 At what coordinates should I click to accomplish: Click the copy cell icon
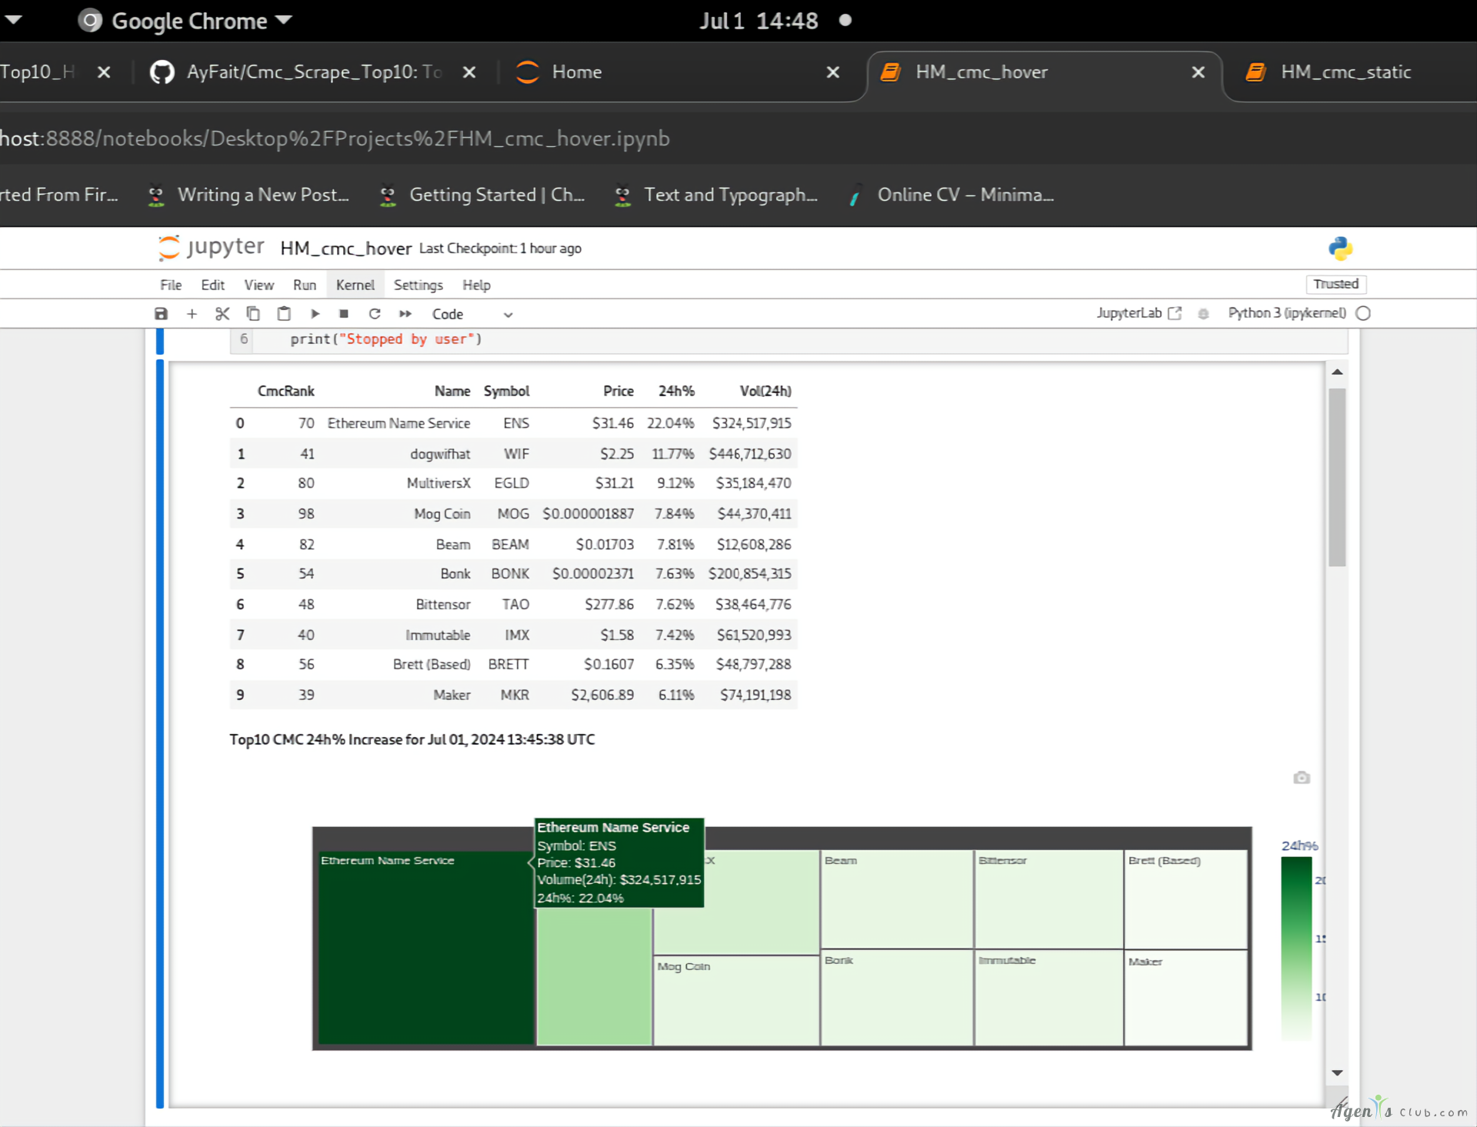tap(253, 314)
